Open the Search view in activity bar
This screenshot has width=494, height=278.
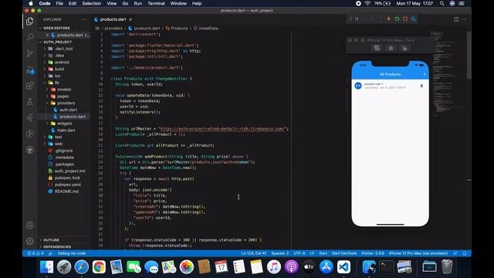pos(30,37)
